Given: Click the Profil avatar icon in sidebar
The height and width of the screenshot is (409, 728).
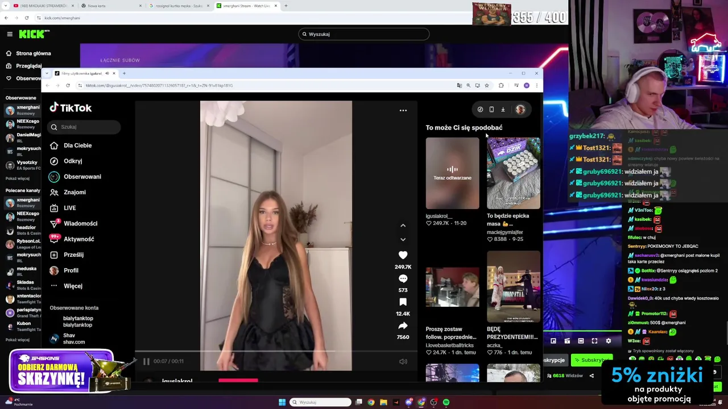Looking at the screenshot, I should tap(54, 270).
